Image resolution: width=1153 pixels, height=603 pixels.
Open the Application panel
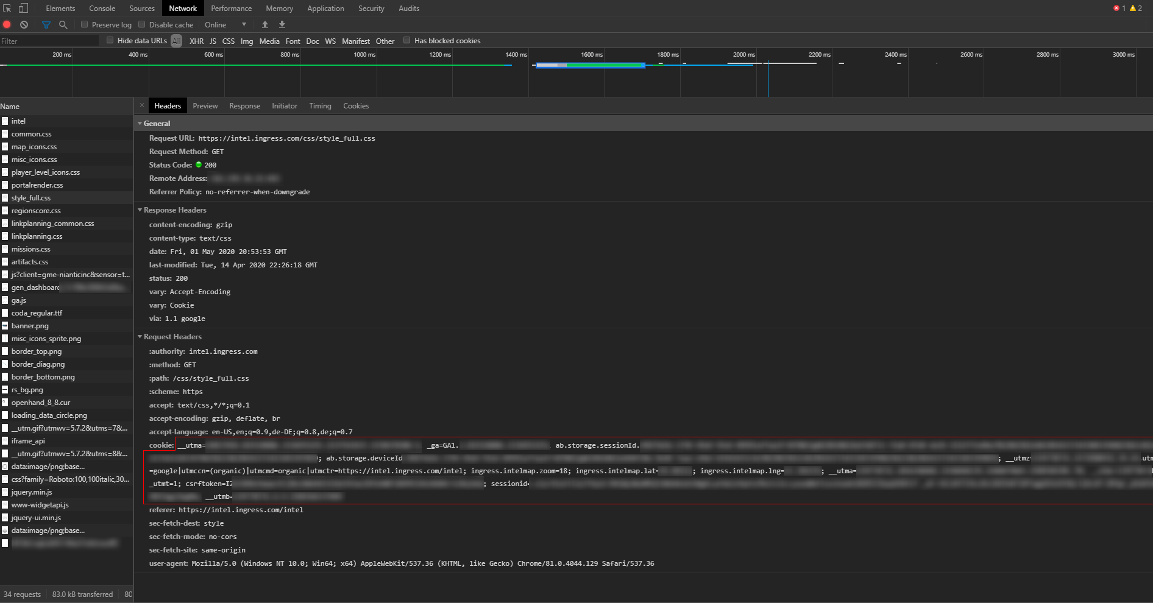coord(325,8)
